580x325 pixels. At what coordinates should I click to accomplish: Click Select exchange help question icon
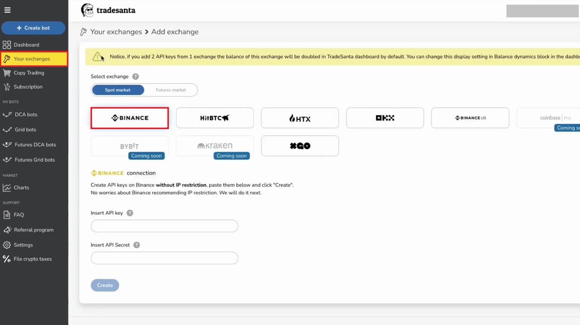click(x=135, y=76)
